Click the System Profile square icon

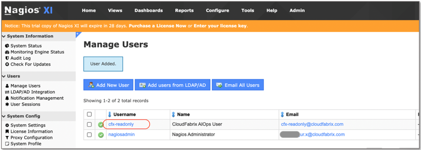point(7,144)
